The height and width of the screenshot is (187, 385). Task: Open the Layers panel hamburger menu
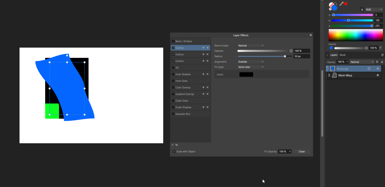coord(382,55)
